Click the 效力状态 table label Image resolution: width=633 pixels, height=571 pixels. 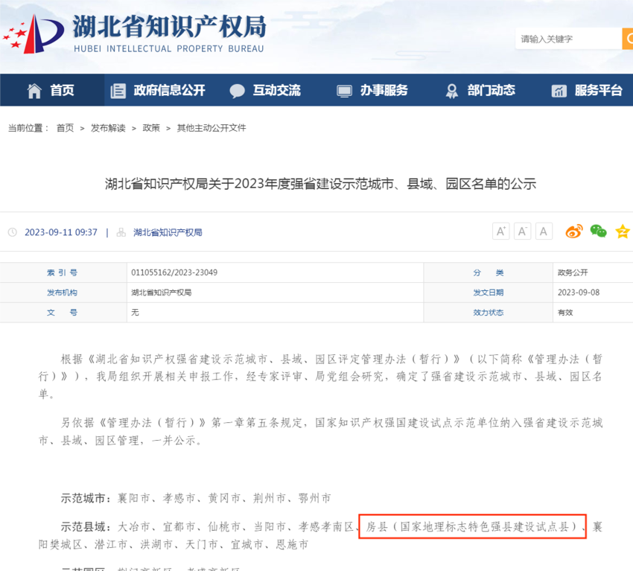click(x=489, y=313)
